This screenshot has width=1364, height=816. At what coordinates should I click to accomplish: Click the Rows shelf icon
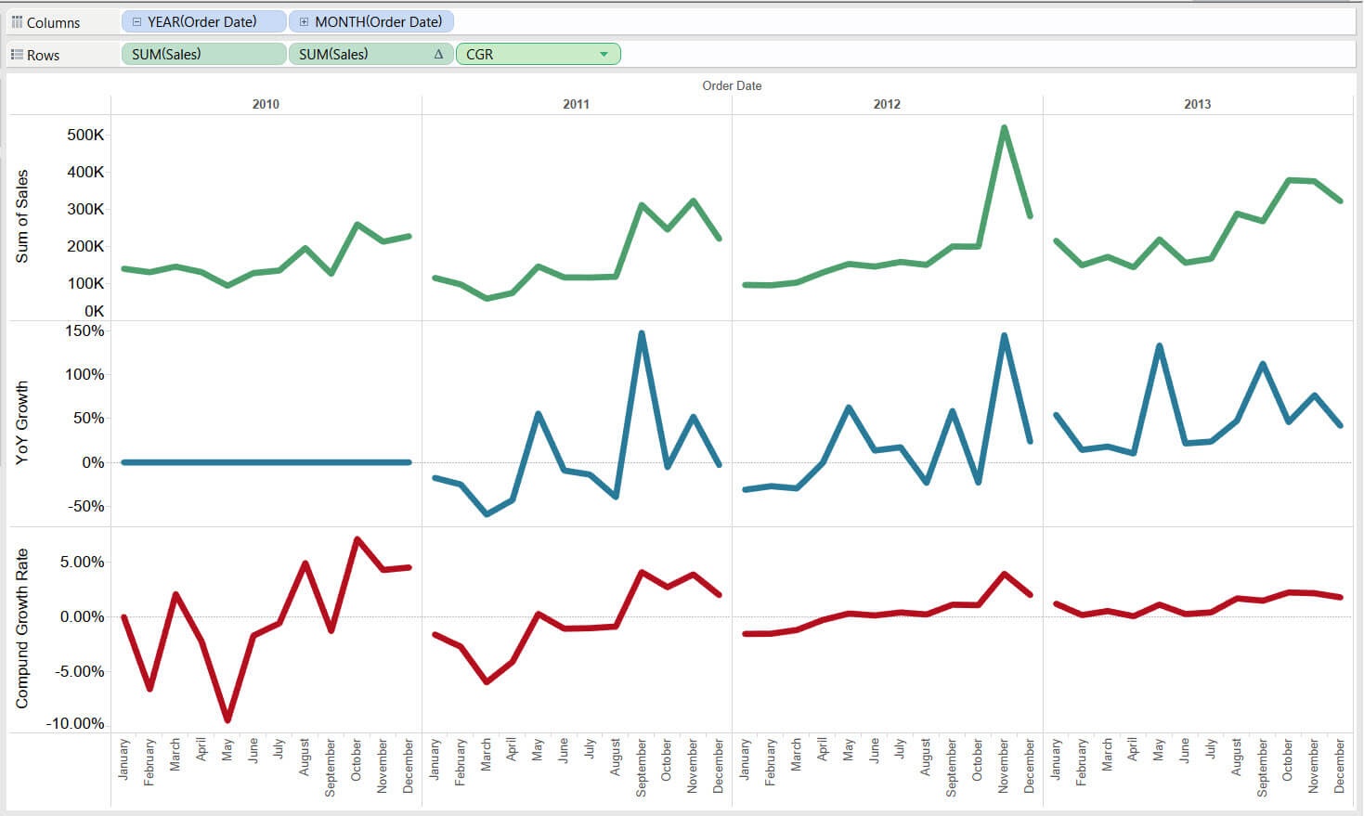[x=17, y=55]
